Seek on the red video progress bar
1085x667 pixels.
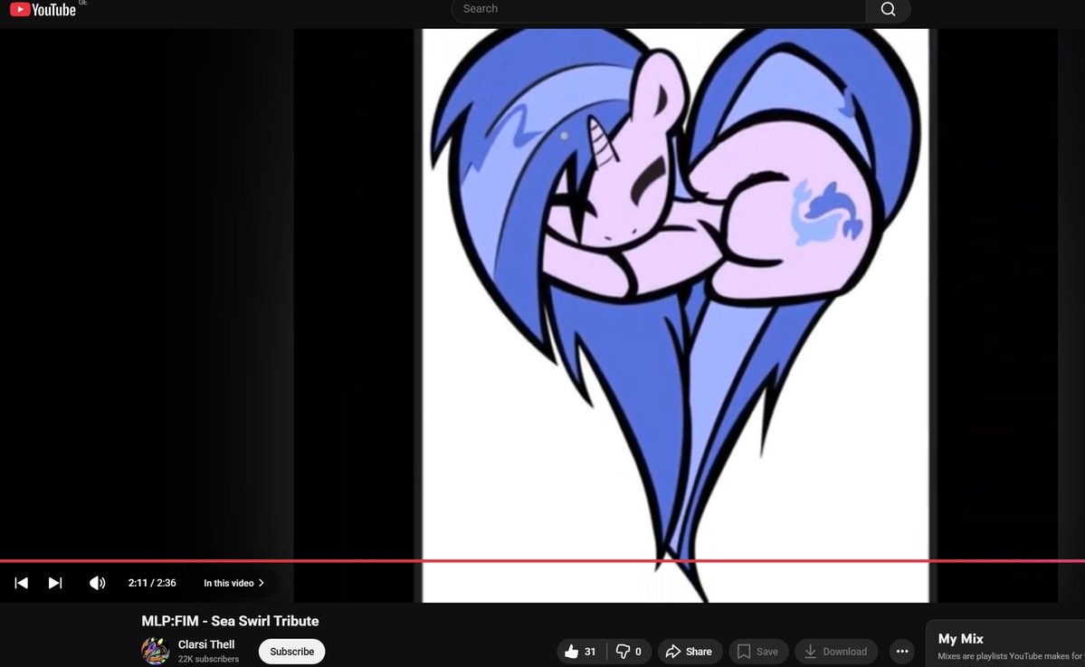pos(543,560)
